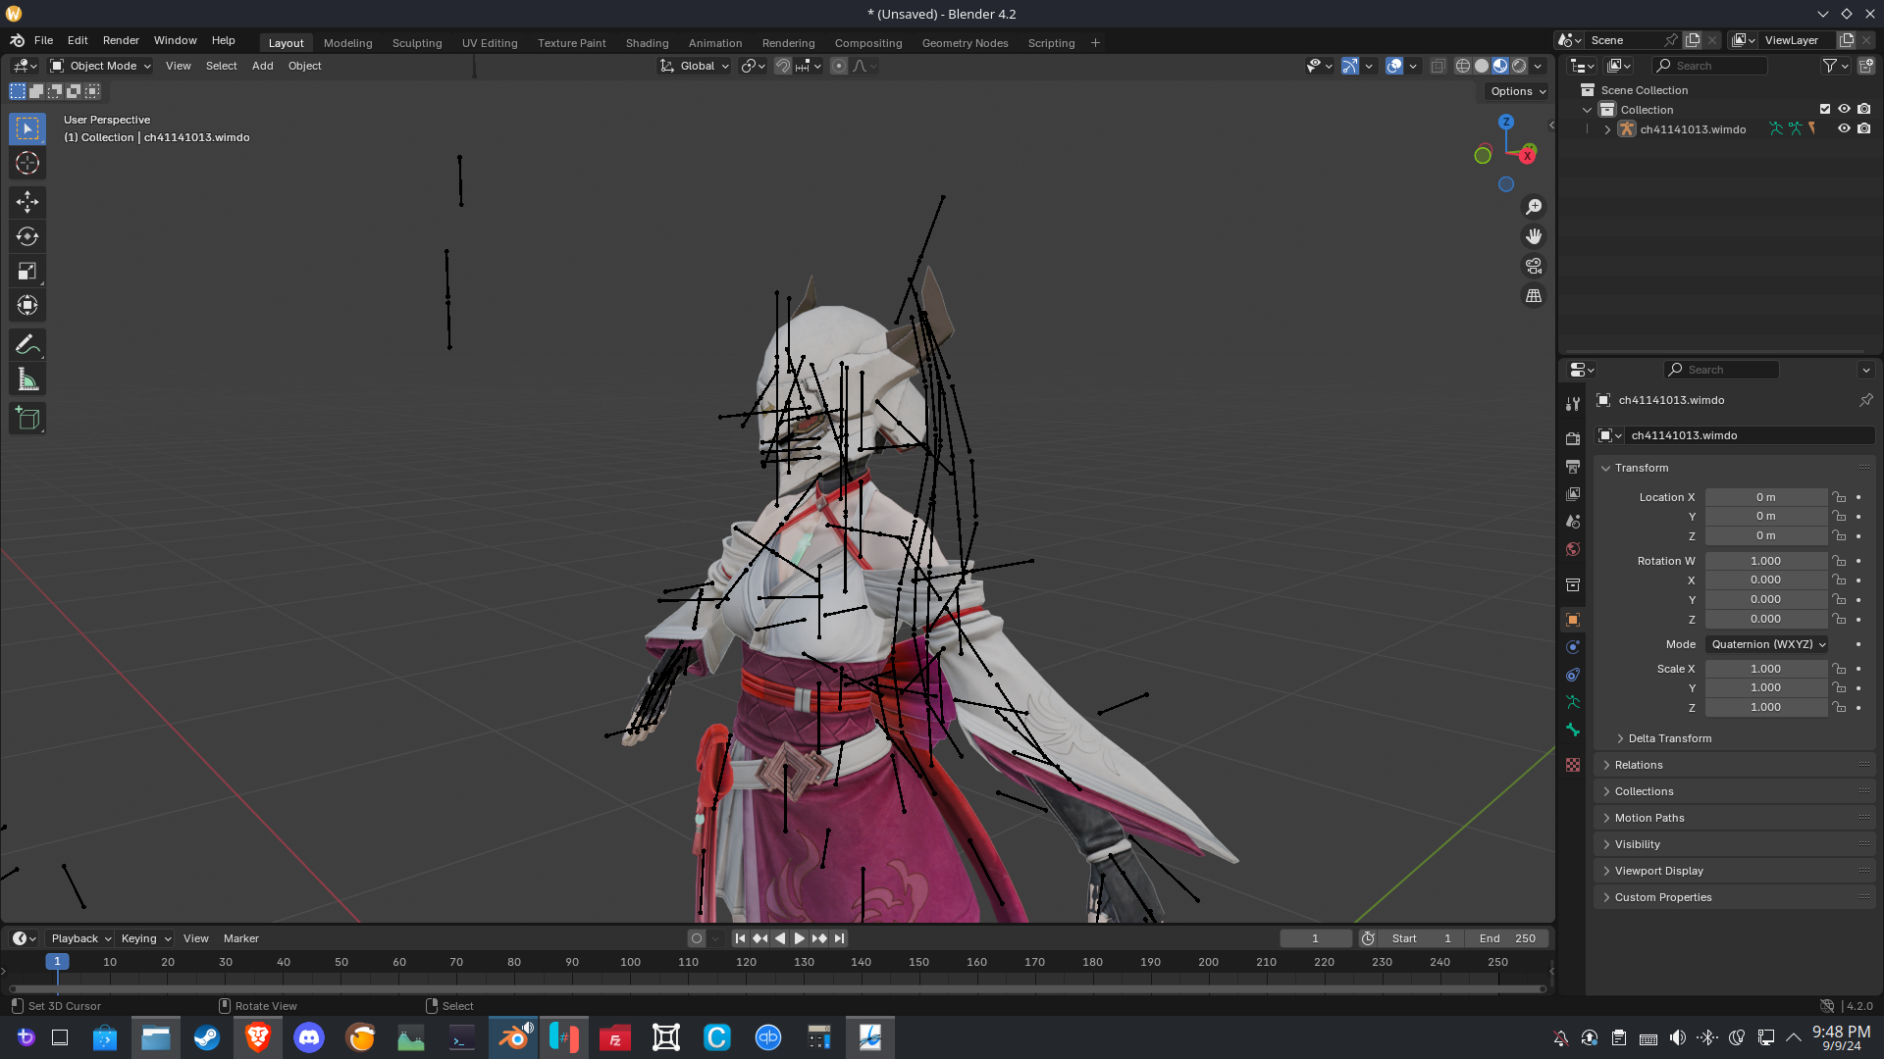1884x1059 pixels.
Task: Open rotation Mode Quaternion dropdown
Action: tap(1766, 644)
